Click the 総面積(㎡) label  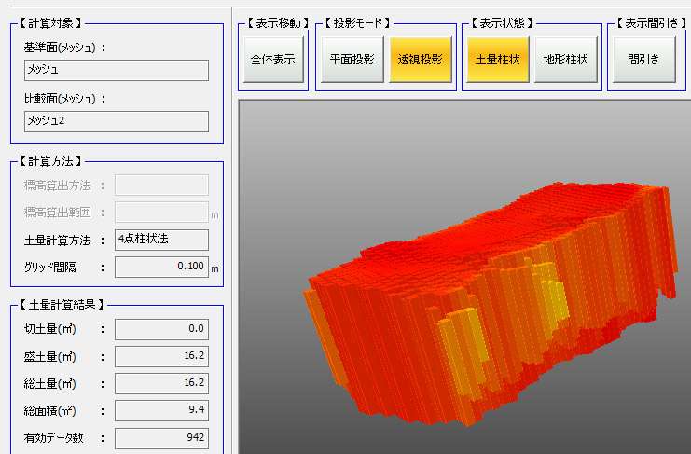[x=49, y=411]
